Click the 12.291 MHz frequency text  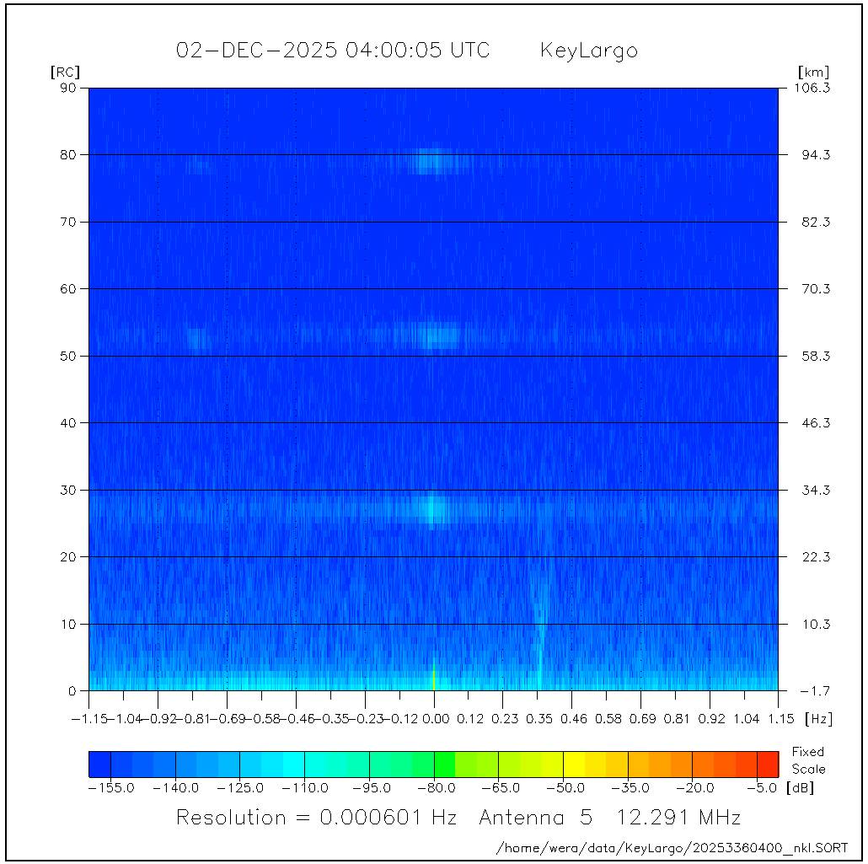(678, 818)
